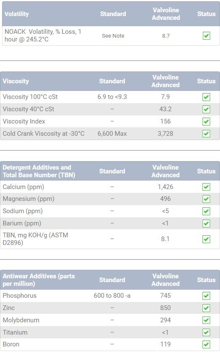This screenshot has height=354, width=220.
Task: Click the Molybdenum status checkmark
Action: click(x=206, y=320)
